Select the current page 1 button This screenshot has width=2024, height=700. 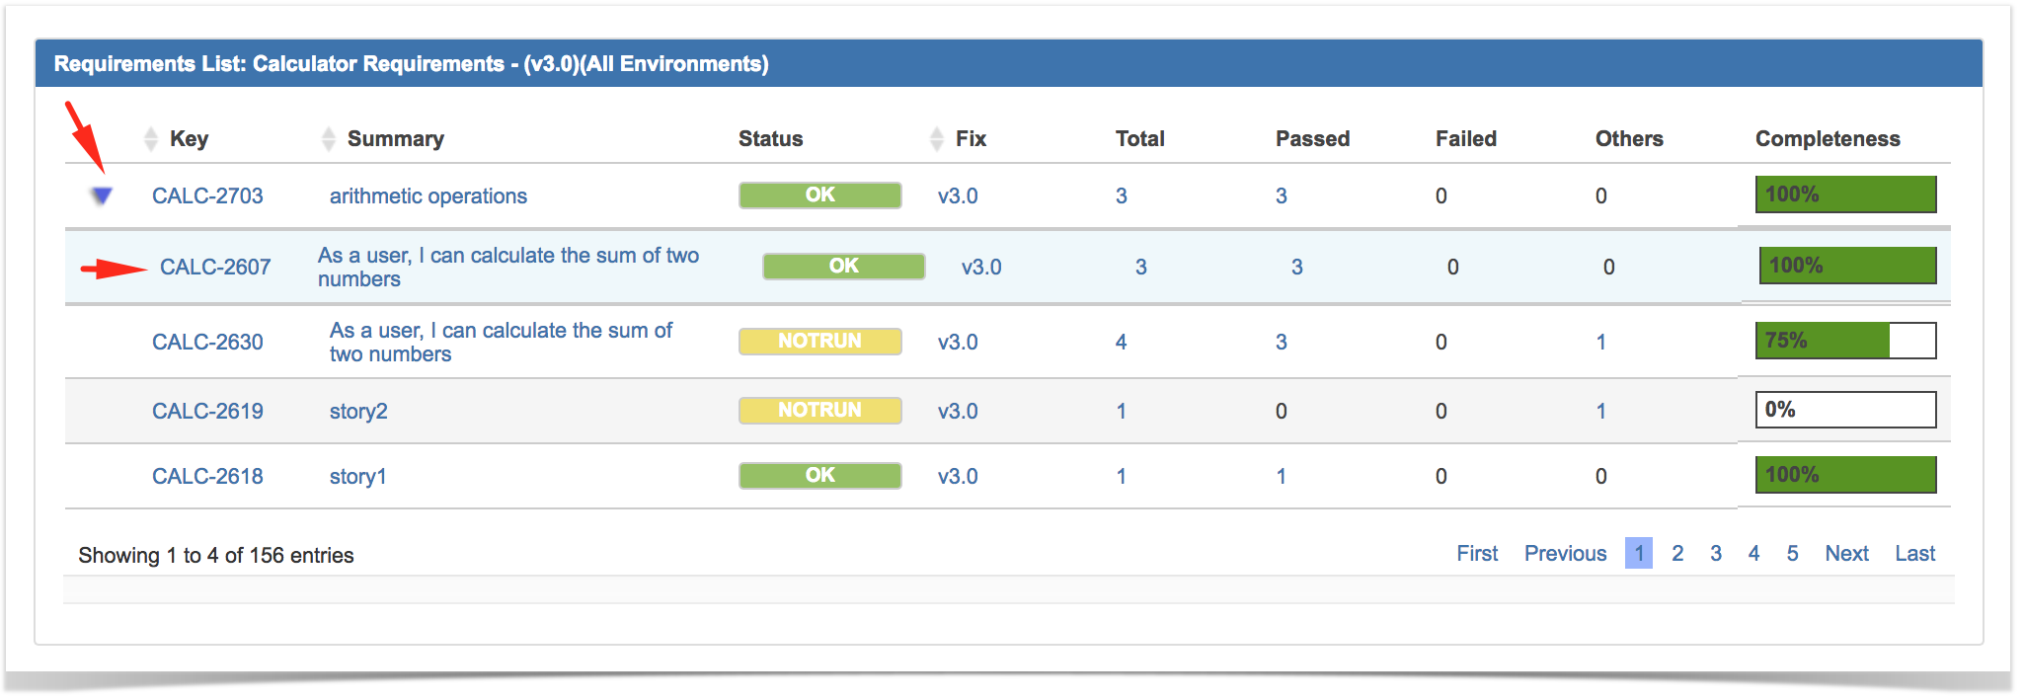pyautogui.click(x=1638, y=553)
